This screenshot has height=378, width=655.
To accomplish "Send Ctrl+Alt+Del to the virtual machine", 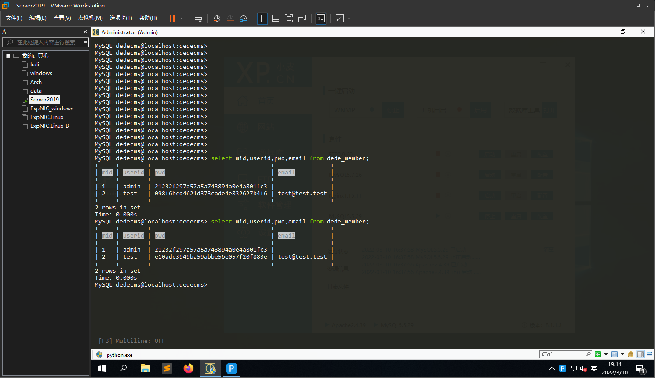I will [x=198, y=18].
